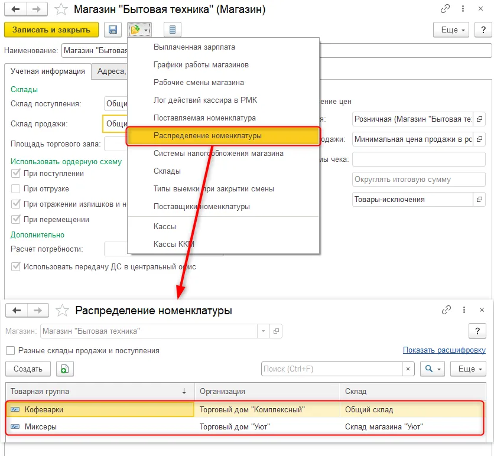The image size is (494, 456).
Task: Open the Еще dropdown in the store window
Action: (x=451, y=30)
